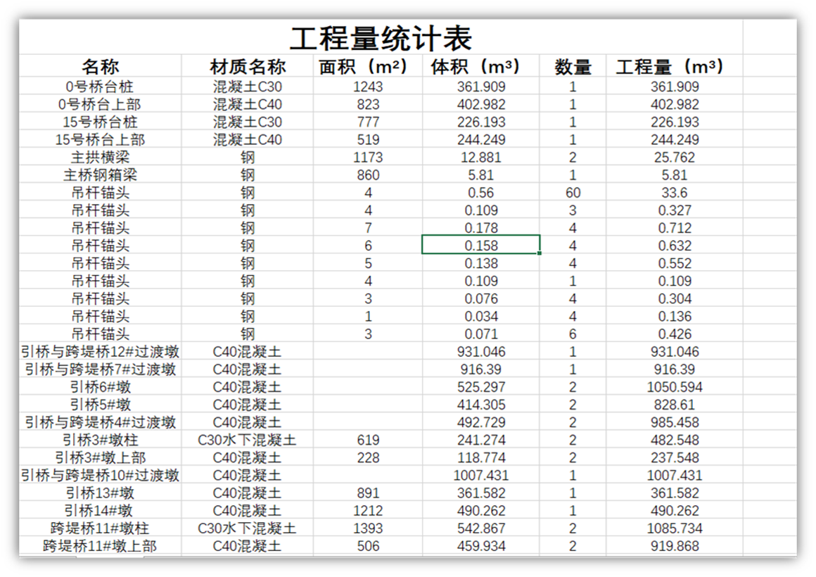This screenshot has height=577, width=816.
Task: Click the cell 主桥钢箱梁
Action: (101, 175)
